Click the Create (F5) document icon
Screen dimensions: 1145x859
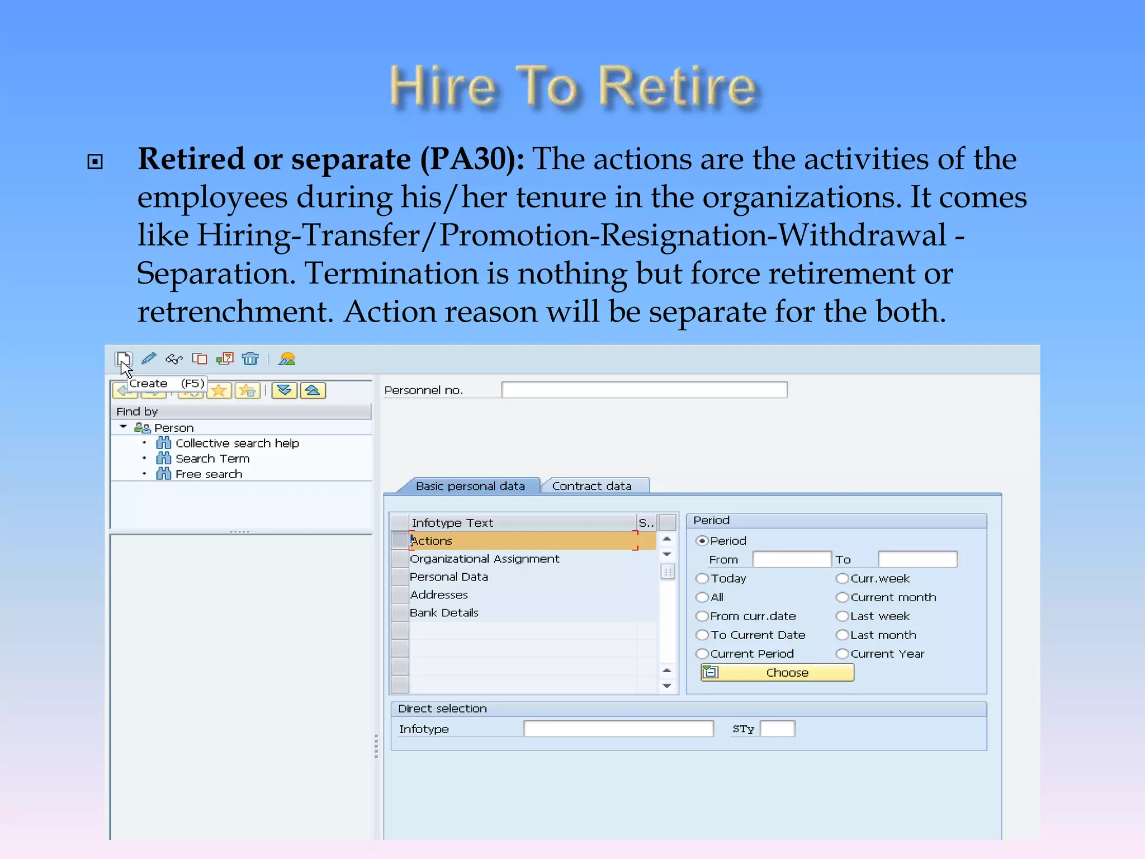coord(124,358)
